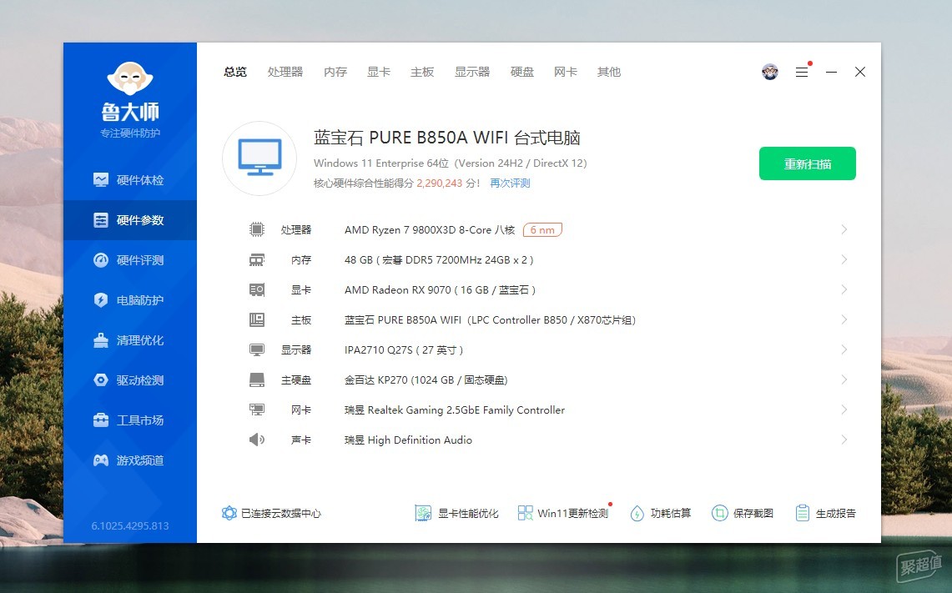This screenshot has width=952, height=593.
Task: Open 功耗估算 power estimate icon
Action: point(637,514)
